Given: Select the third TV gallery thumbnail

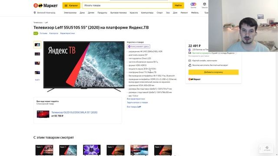Looking at the screenshot, I should 37,63.
